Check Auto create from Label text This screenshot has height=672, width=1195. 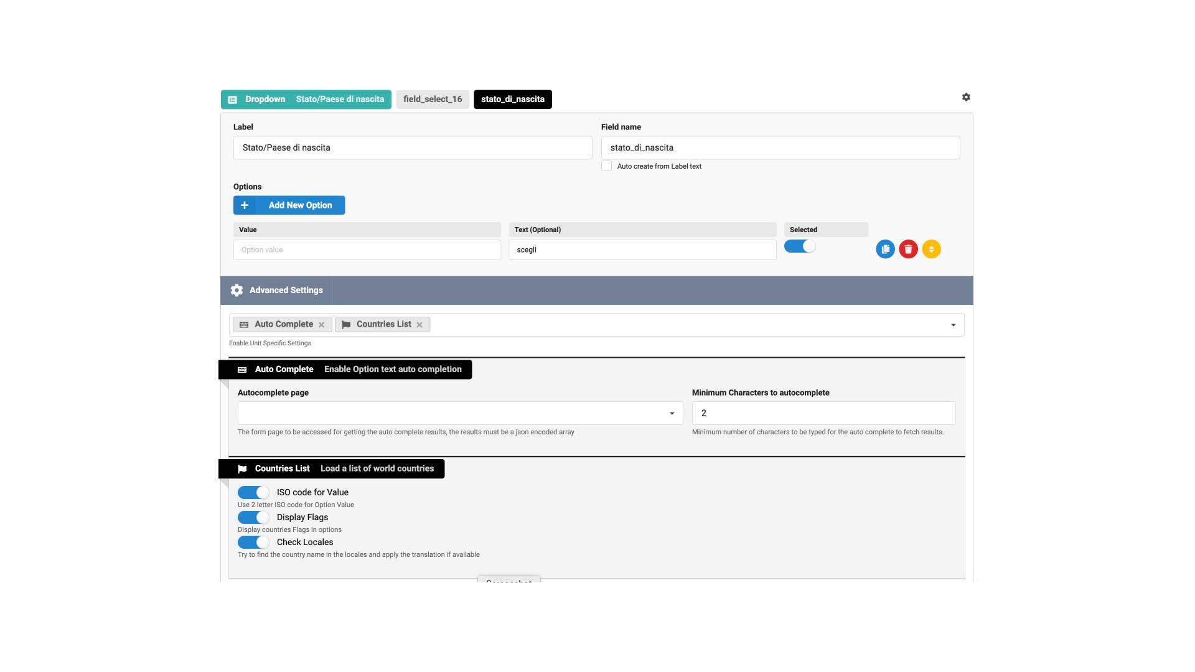[x=606, y=166]
